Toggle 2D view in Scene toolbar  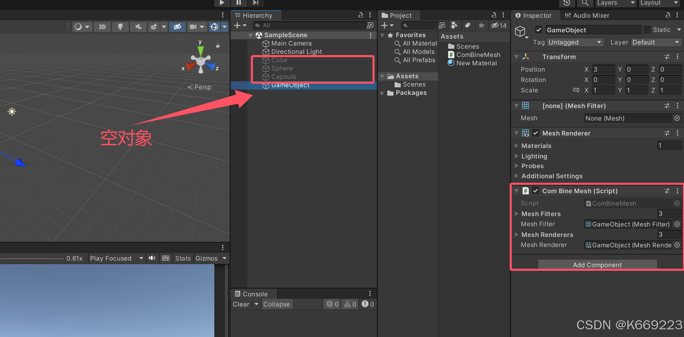pos(102,27)
